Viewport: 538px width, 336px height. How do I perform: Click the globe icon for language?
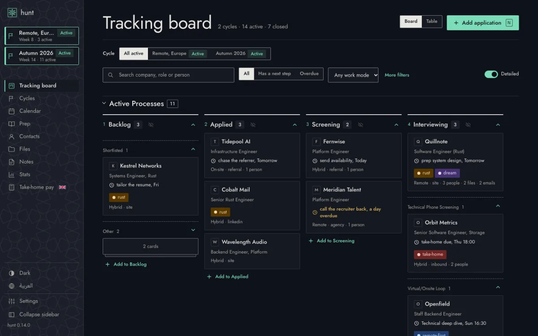[x=11, y=286]
